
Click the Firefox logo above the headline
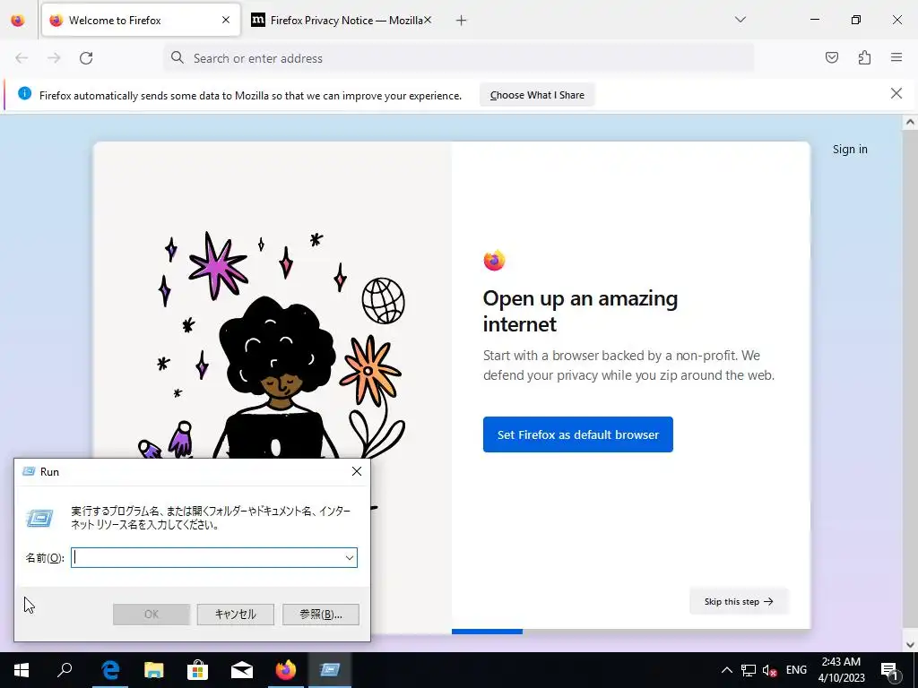click(x=494, y=261)
